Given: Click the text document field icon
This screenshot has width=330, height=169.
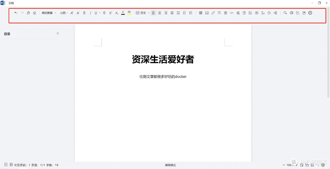Looking at the screenshot, I should [244, 13].
